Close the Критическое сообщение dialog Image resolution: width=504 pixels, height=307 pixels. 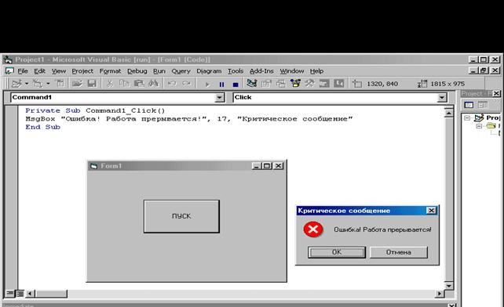click(431, 211)
